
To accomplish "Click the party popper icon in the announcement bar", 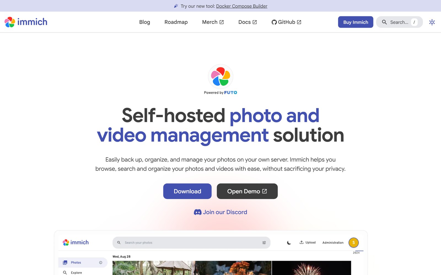I will point(176,6).
